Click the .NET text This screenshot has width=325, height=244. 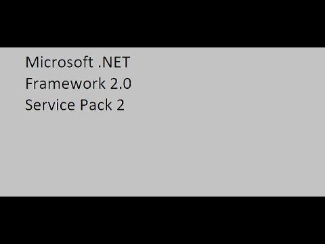point(114,62)
